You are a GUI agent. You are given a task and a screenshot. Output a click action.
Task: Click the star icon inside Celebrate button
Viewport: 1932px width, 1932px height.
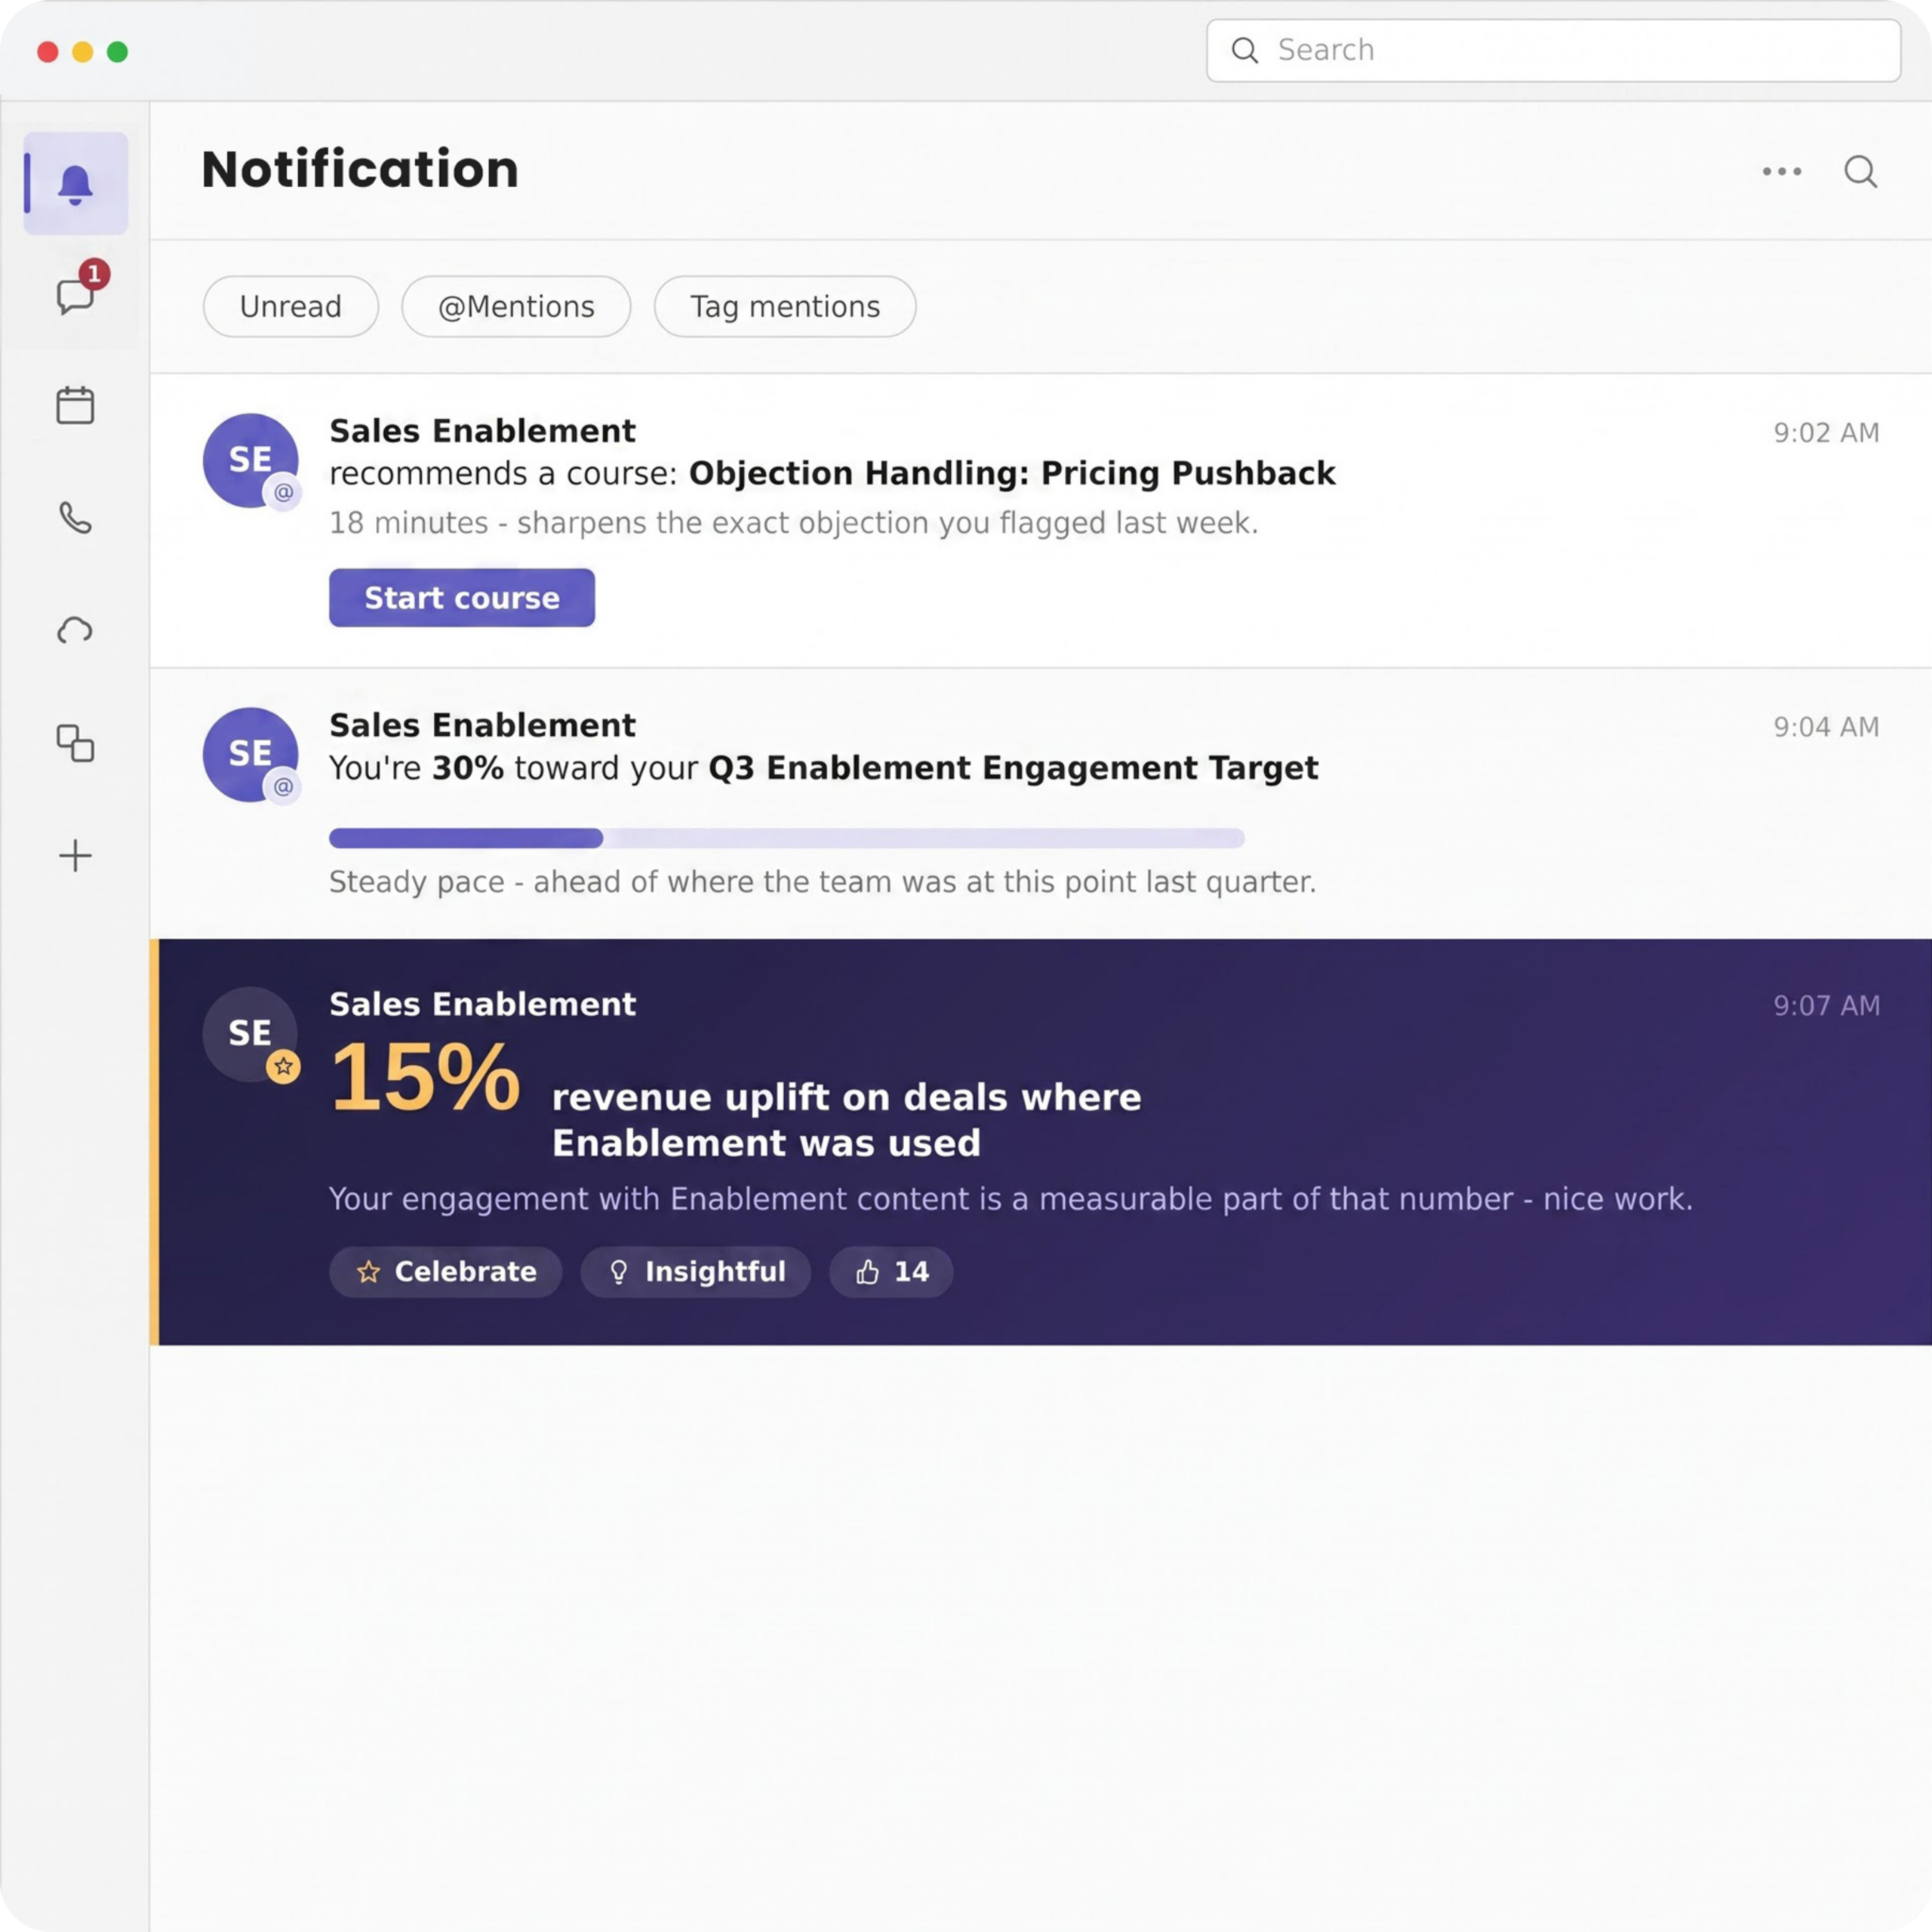(368, 1272)
